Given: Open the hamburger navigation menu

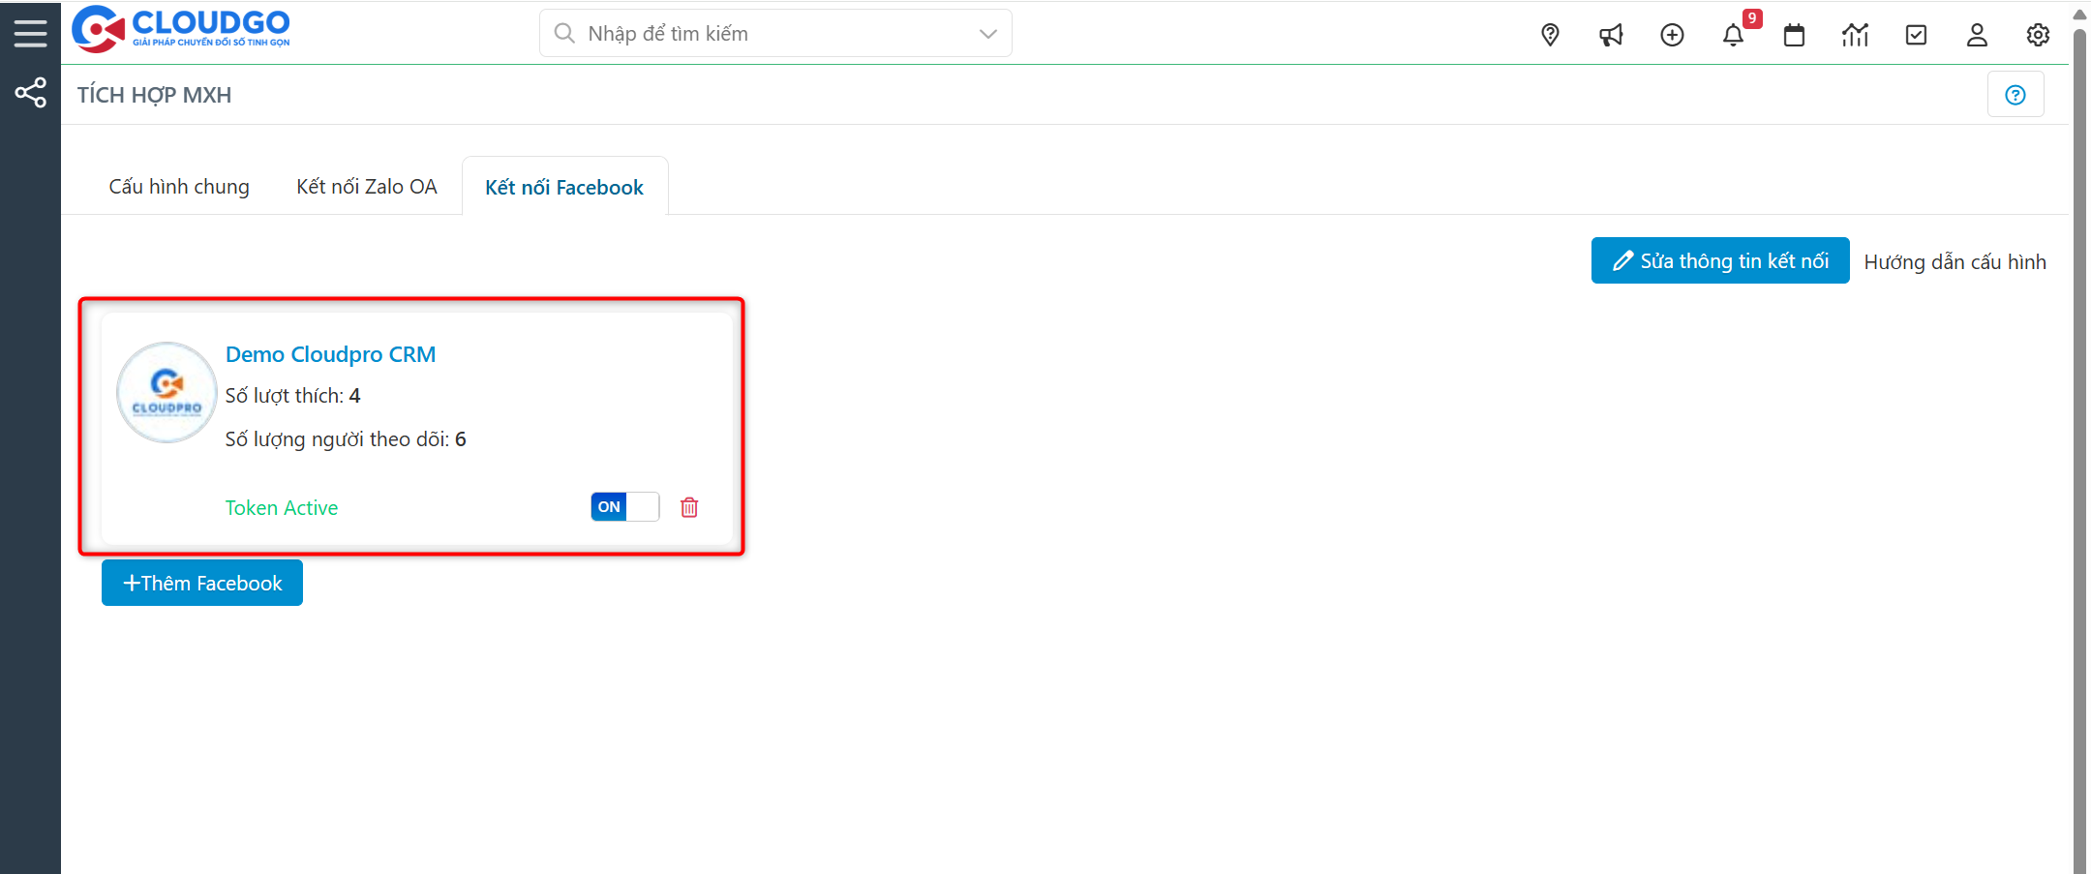Looking at the screenshot, I should click(30, 32).
